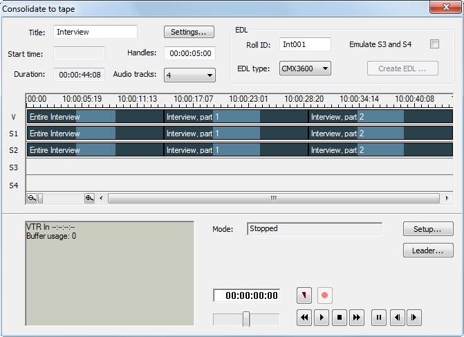This screenshot has height=337, width=464.
Task: Click the V track label
Action: pyautogui.click(x=13, y=117)
